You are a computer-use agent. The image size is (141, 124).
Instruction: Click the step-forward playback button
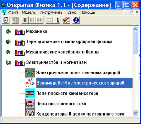[x=32, y=20]
